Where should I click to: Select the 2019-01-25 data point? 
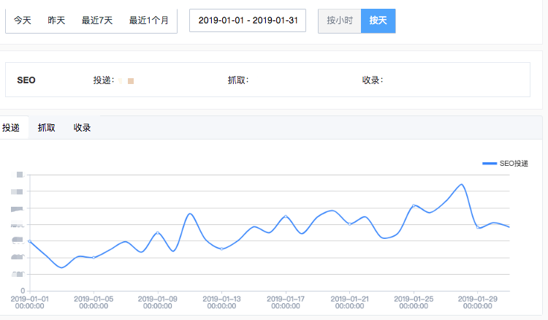(414, 206)
